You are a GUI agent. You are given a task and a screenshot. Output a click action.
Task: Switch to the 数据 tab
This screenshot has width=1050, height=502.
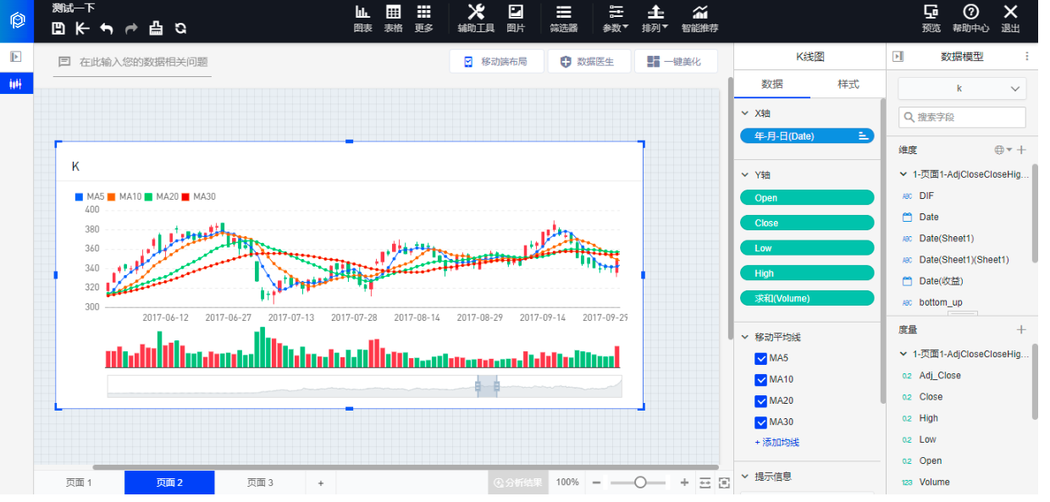772,85
